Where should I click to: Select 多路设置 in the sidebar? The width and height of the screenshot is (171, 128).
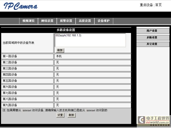[x=153, y=38]
